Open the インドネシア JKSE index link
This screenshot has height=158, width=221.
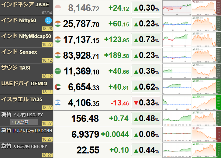click(25, 5)
